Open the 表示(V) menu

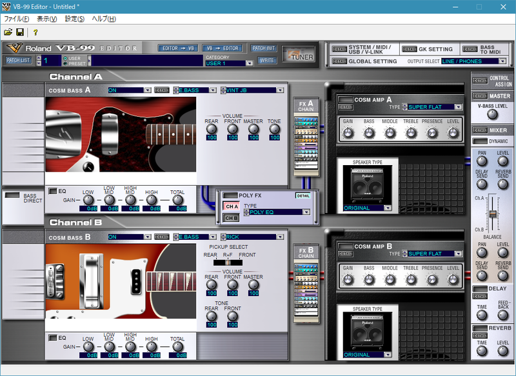(46, 19)
